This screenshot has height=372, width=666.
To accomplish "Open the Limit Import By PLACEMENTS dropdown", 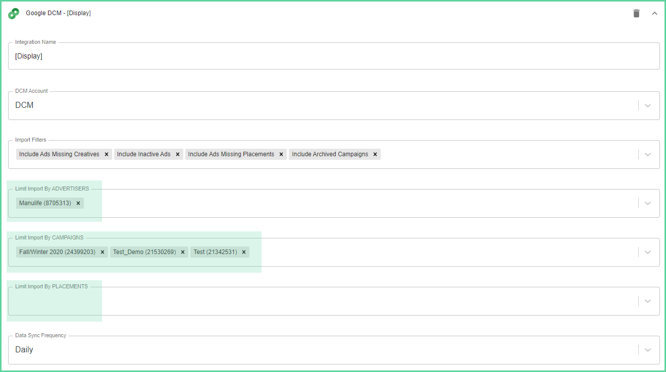I will [x=334, y=301].
